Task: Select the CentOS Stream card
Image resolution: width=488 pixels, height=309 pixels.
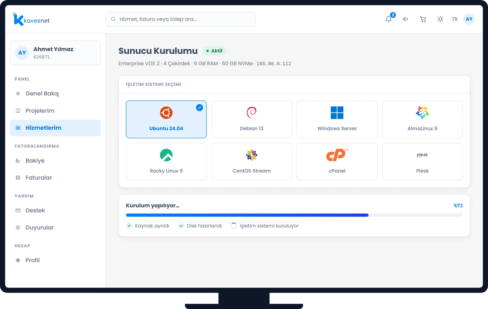Action: coord(252,162)
